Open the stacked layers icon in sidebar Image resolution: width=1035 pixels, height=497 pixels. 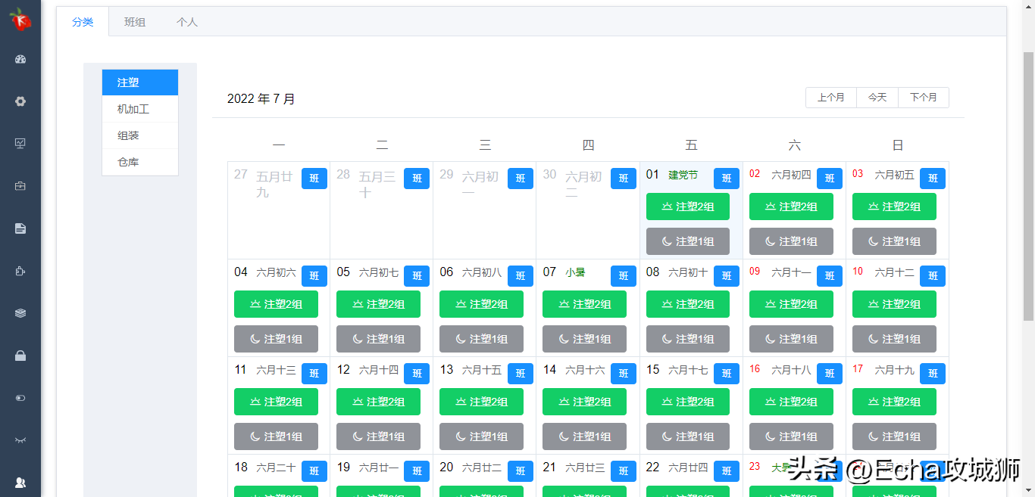(20, 312)
